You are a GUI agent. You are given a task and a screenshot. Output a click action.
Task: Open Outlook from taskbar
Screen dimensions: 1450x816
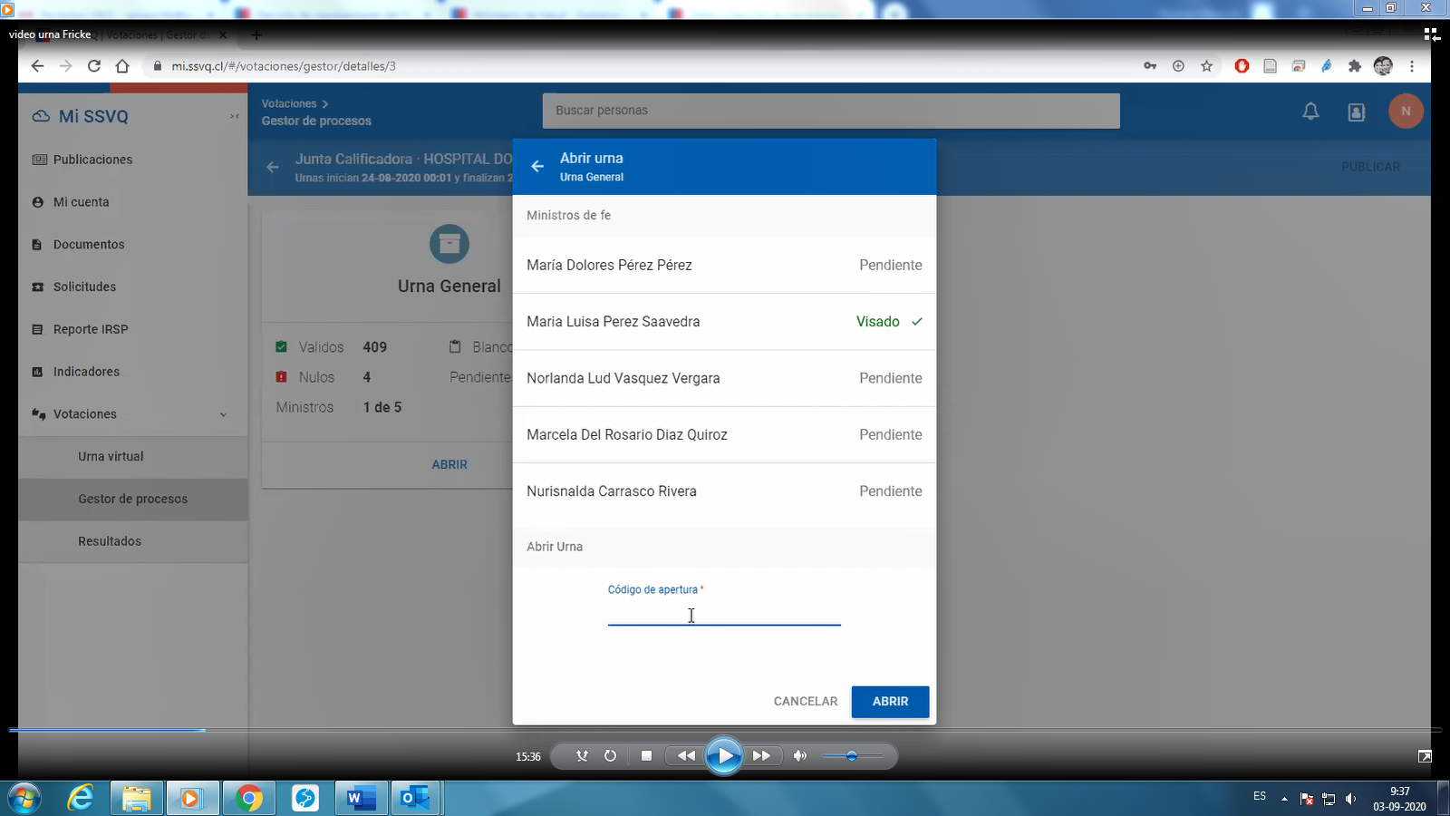415,799
